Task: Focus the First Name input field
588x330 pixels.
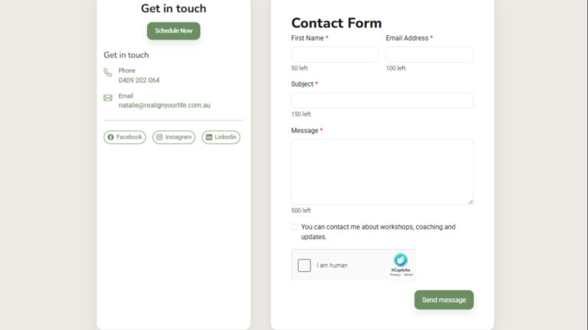Action: (x=335, y=55)
